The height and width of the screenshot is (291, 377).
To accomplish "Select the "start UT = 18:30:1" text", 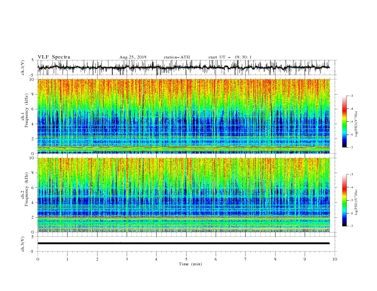I will (x=229, y=57).
